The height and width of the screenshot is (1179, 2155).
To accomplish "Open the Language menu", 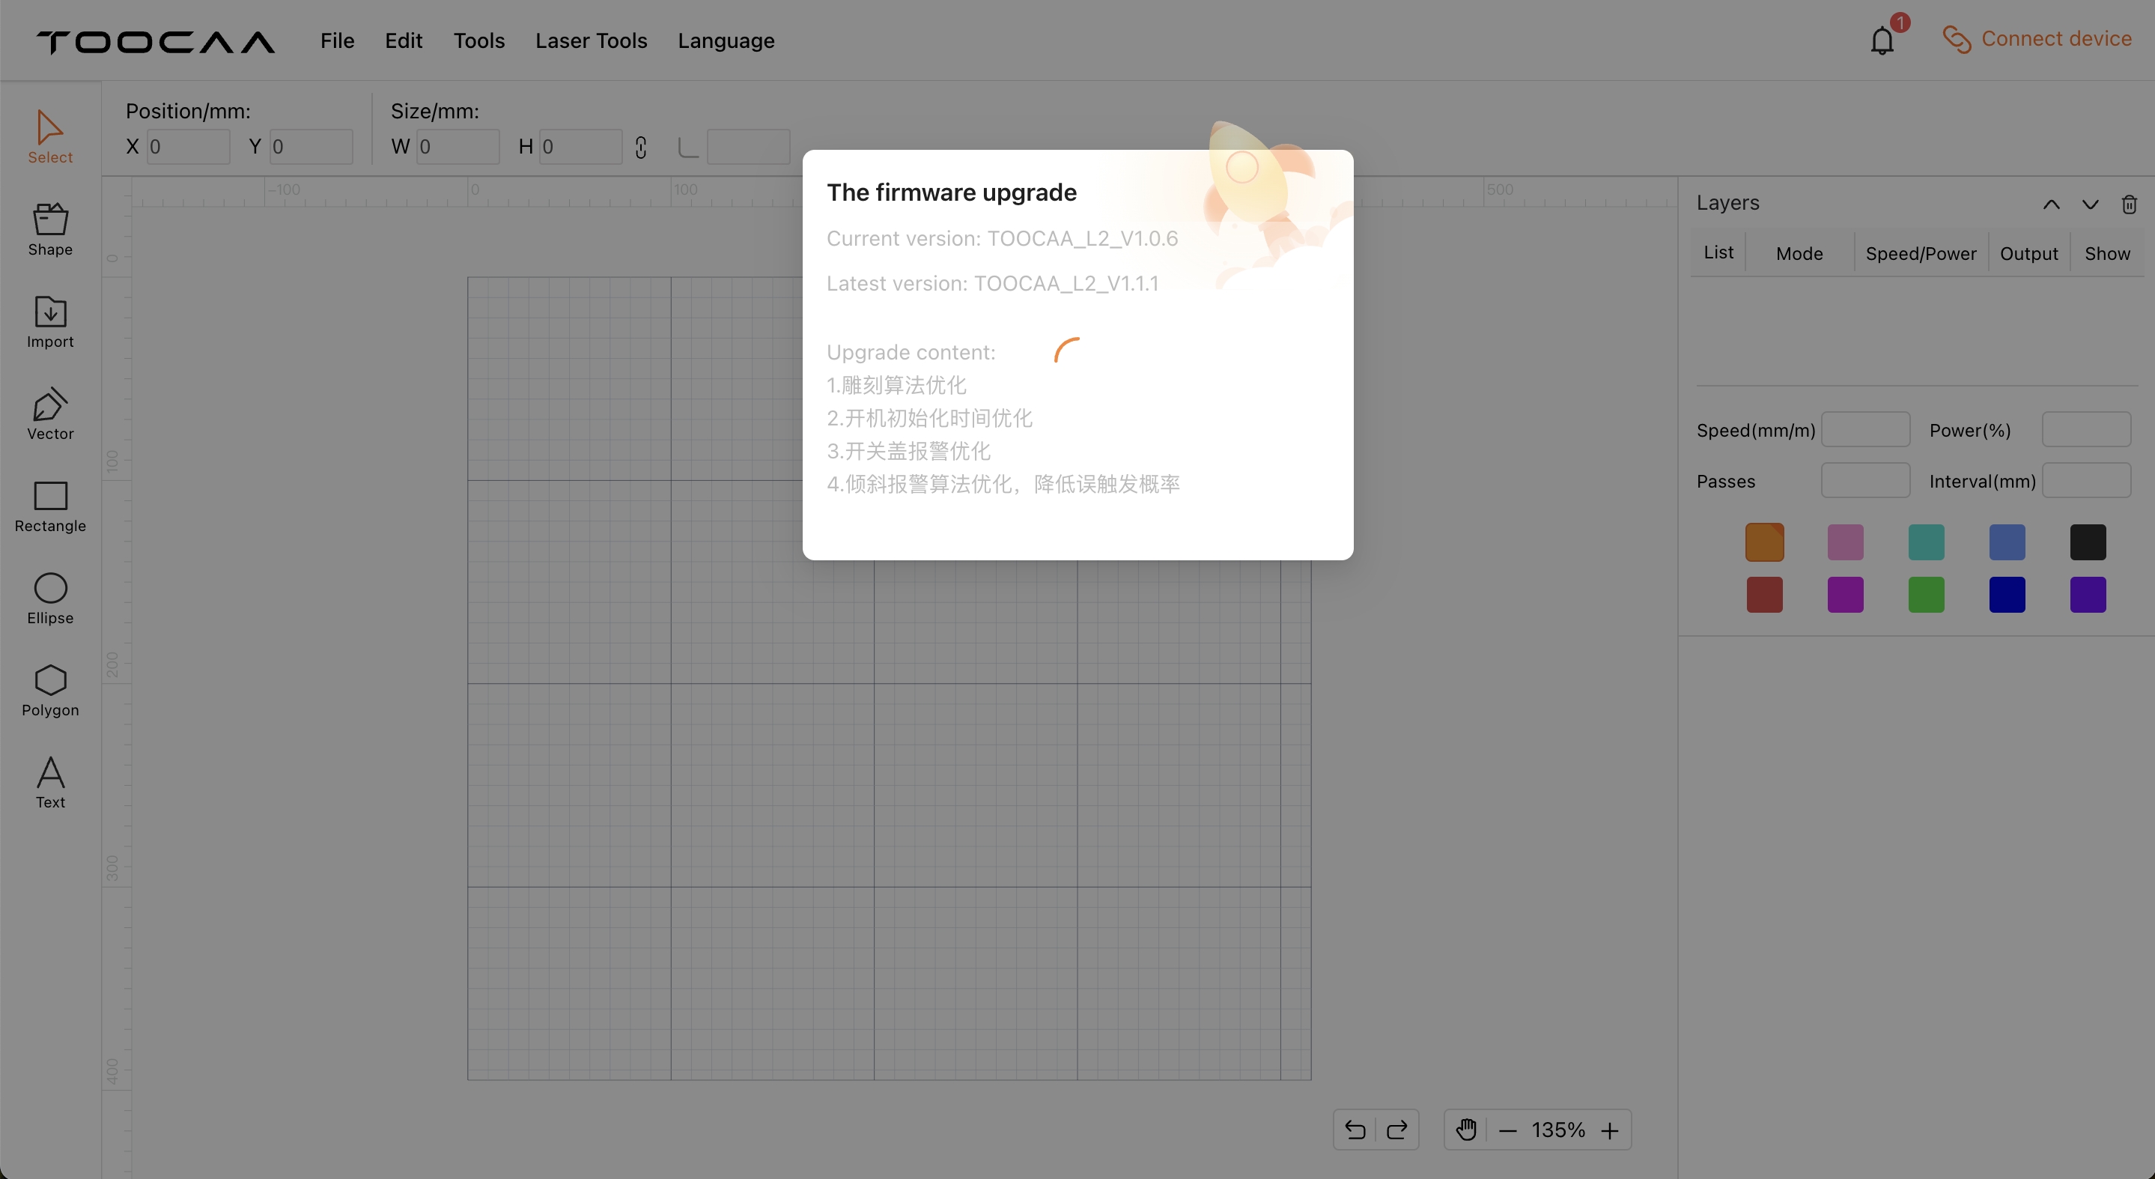I will (x=726, y=39).
